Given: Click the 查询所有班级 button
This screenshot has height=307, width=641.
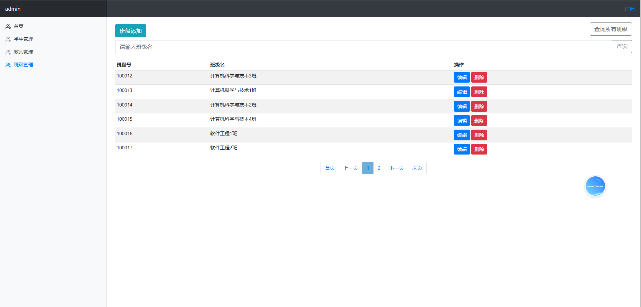Looking at the screenshot, I should (611, 29).
